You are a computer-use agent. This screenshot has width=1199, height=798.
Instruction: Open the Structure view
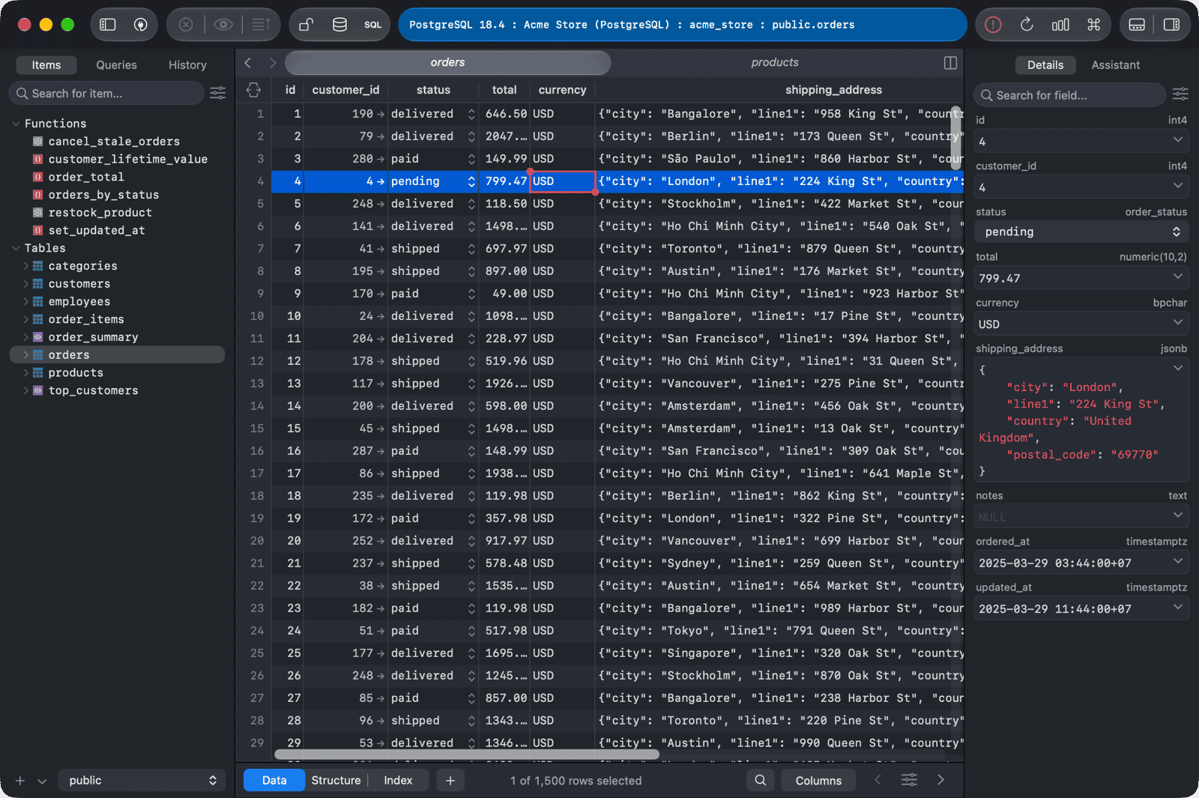pyautogui.click(x=336, y=780)
